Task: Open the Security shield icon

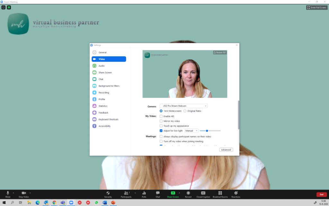Action: click(x=108, y=193)
